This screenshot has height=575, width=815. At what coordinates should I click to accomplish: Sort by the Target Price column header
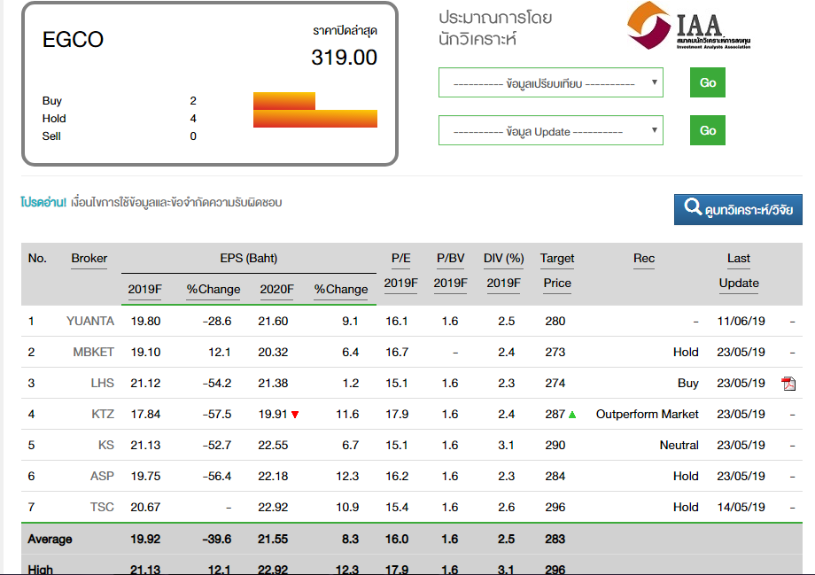tap(557, 270)
